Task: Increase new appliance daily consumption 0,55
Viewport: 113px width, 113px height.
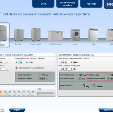Action: [72, 62]
